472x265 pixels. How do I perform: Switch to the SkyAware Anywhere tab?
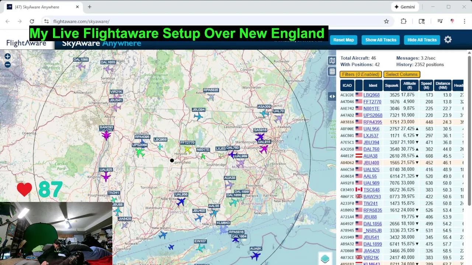pyautogui.click(x=42, y=7)
